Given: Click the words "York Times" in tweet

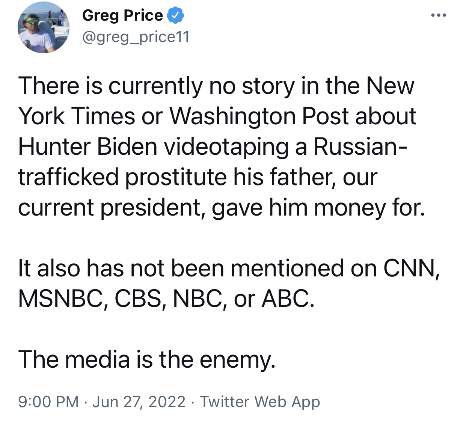Looking at the screenshot, I should coord(77,116).
